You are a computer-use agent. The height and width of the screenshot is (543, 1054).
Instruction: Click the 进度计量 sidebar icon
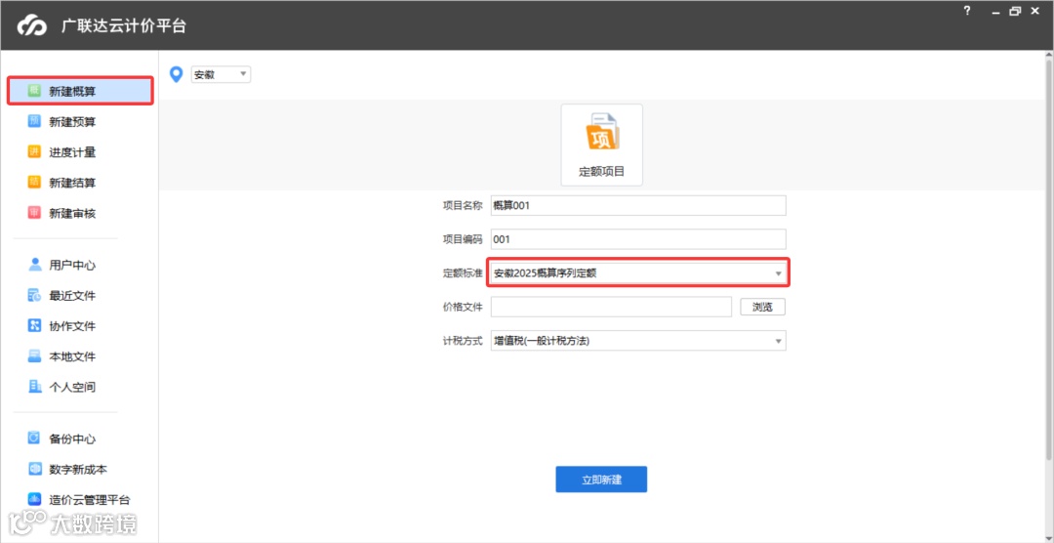pyautogui.click(x=34, y=152)
